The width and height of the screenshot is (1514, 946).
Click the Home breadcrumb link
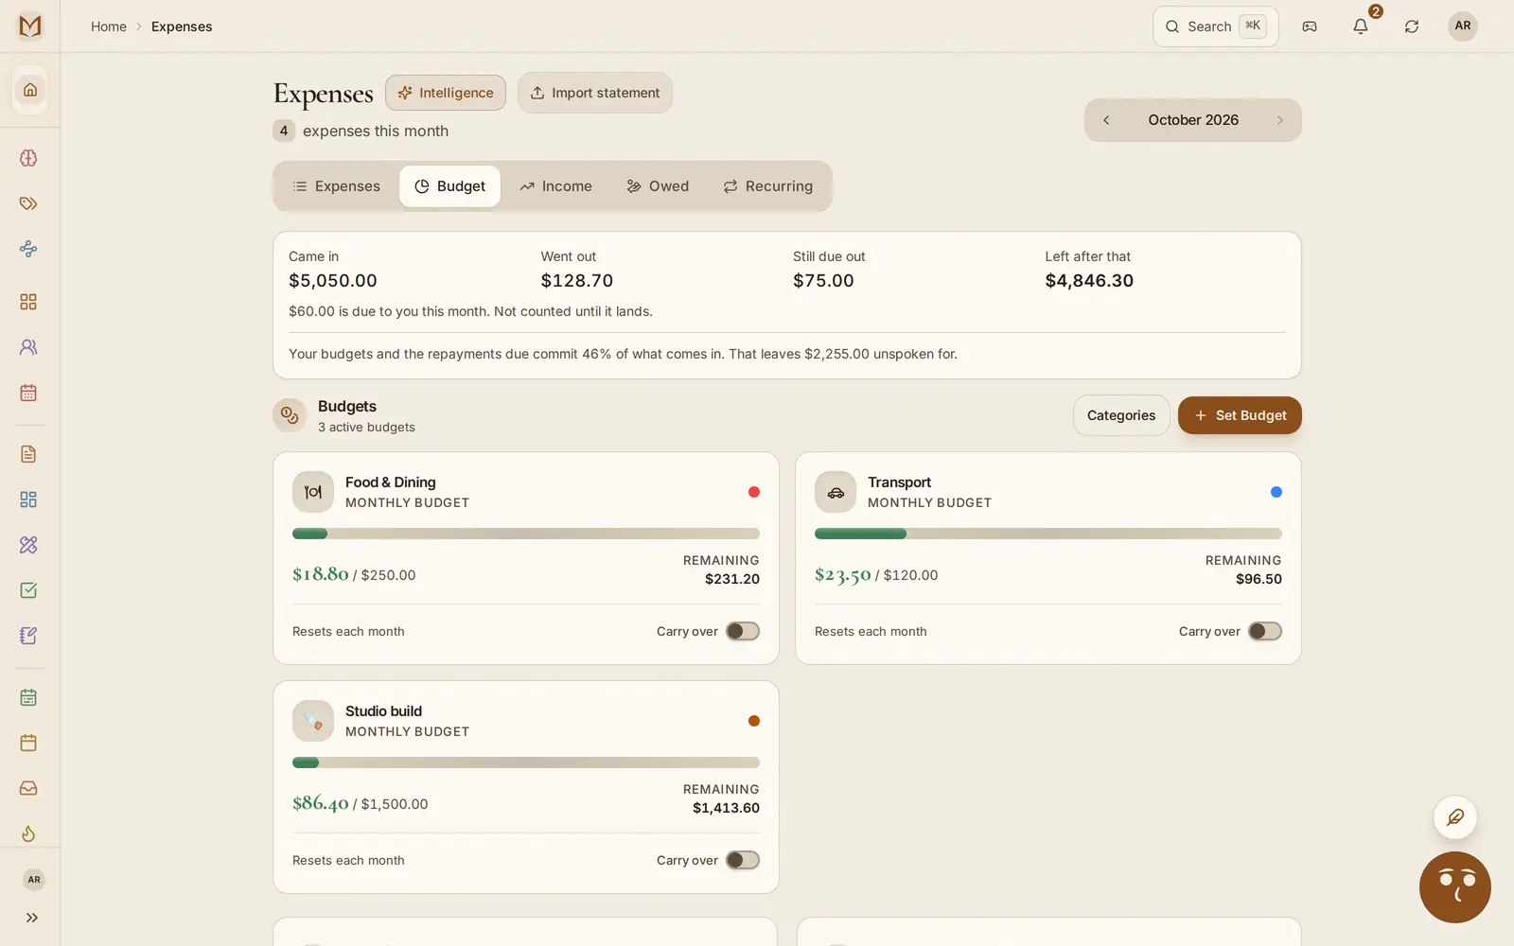pyautogui.click(x=109, y=26)
